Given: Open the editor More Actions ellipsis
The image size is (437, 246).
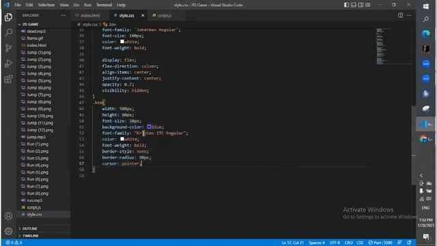Looking at the screenshot, I should 409,15.
